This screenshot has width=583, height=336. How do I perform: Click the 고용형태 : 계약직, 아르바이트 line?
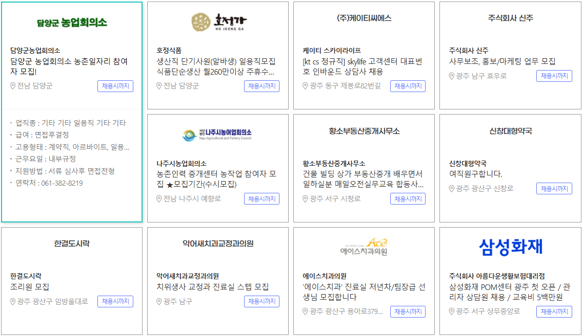(72, 147)
